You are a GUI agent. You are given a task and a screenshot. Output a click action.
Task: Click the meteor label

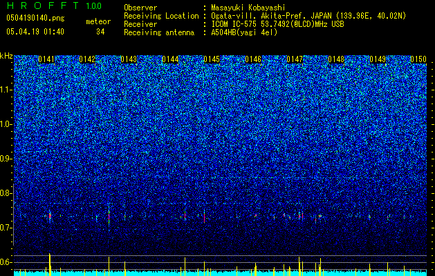98,21
